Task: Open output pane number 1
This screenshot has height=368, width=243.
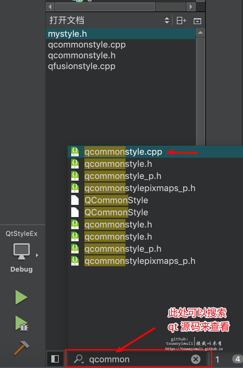Action: click(217, 359)
